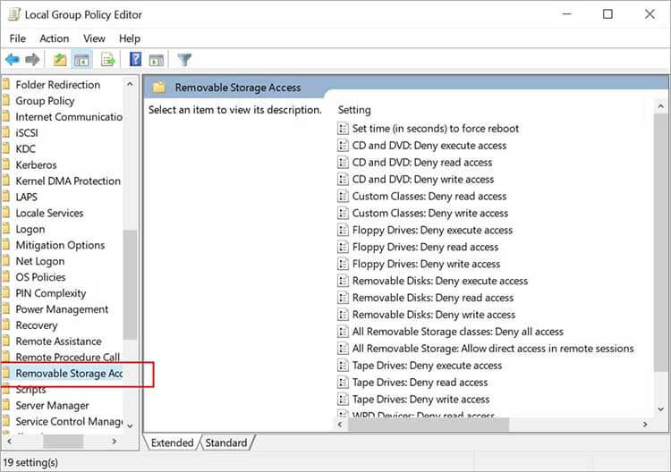Screen dimensions: 671x472
Task: Select the KDC tree folder
Action: point(26,148)
